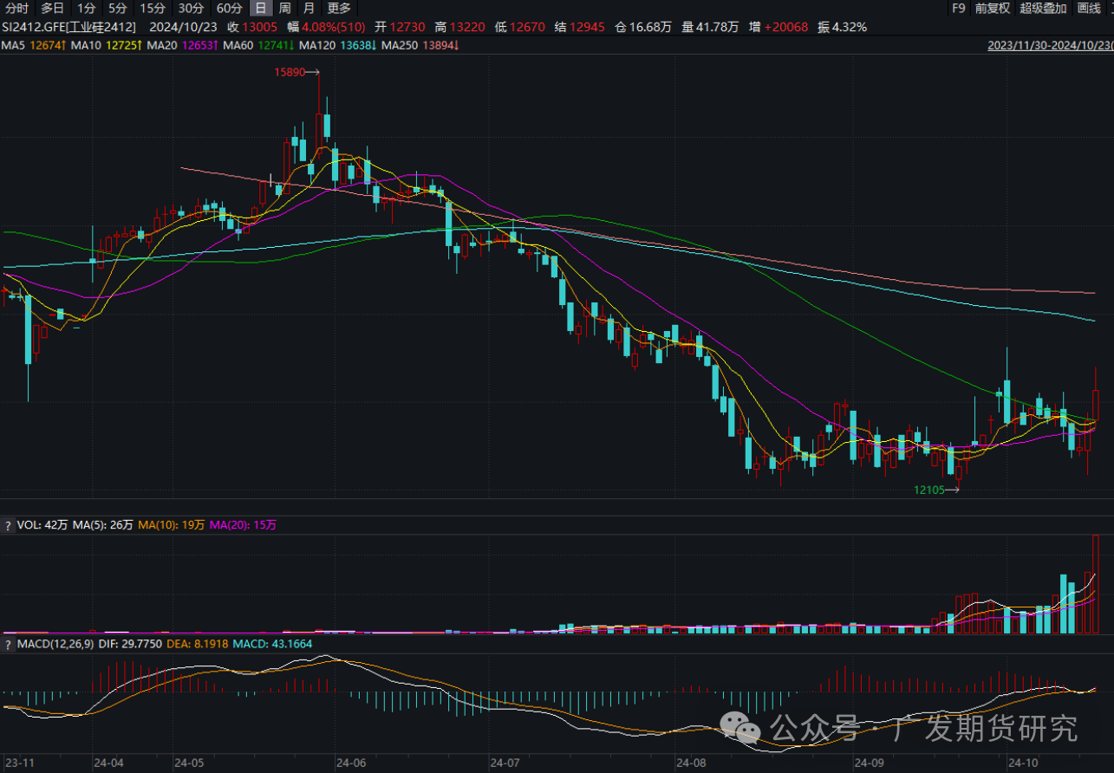Viewport: 1114px width, 773px height.
Task: Switch to the 多日 multi-day view
Action: [x=53, y=9]
